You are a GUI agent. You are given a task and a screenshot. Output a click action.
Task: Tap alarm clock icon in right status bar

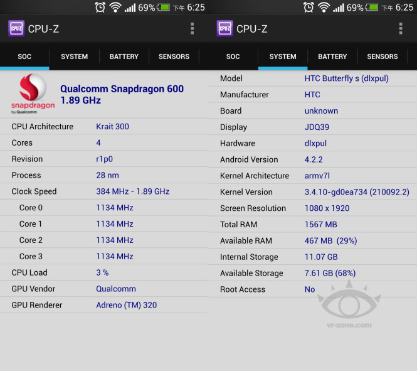click(x=309, y=7)
